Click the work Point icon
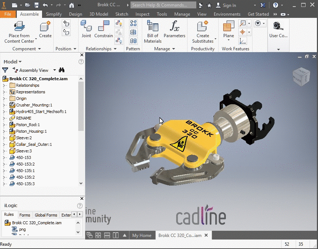 coord(243,32)
